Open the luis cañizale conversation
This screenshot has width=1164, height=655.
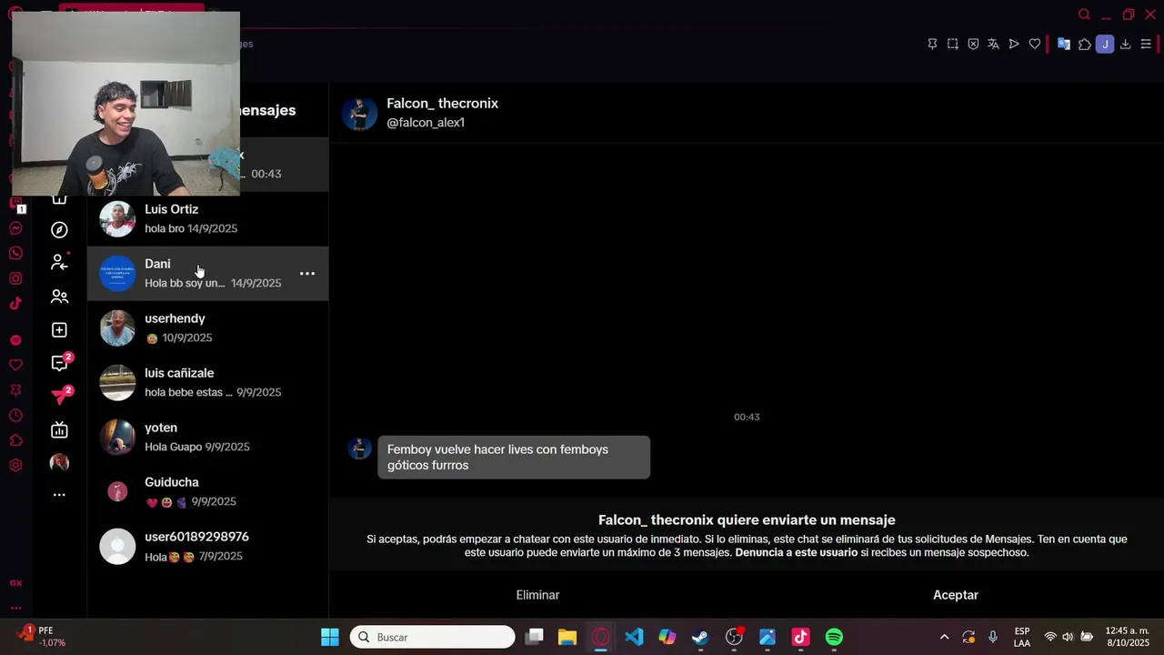click(x=207, y=383)
